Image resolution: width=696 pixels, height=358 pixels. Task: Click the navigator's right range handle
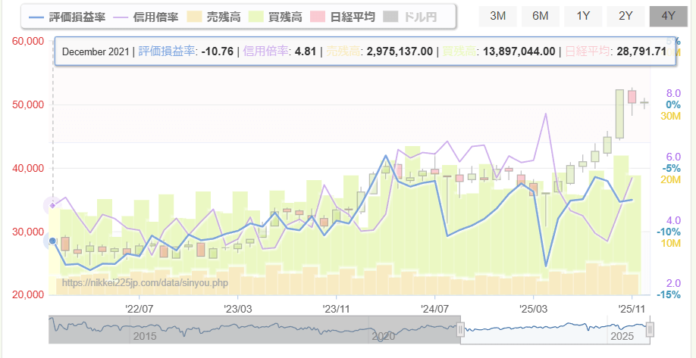coord(650,330)
